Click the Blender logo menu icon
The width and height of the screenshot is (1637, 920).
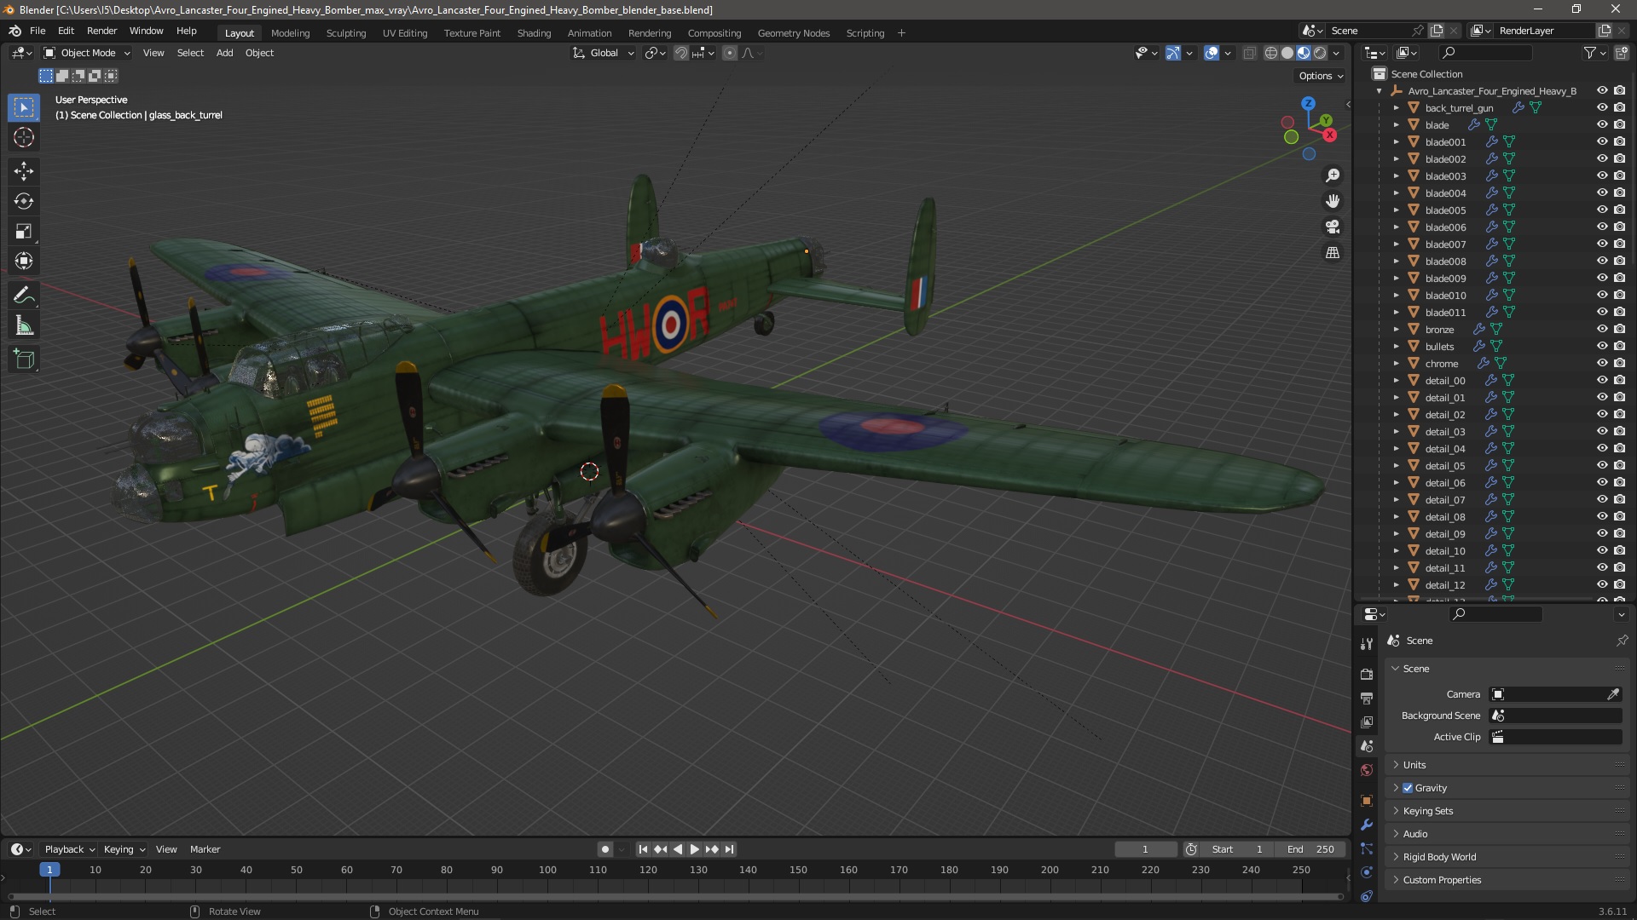14,31
